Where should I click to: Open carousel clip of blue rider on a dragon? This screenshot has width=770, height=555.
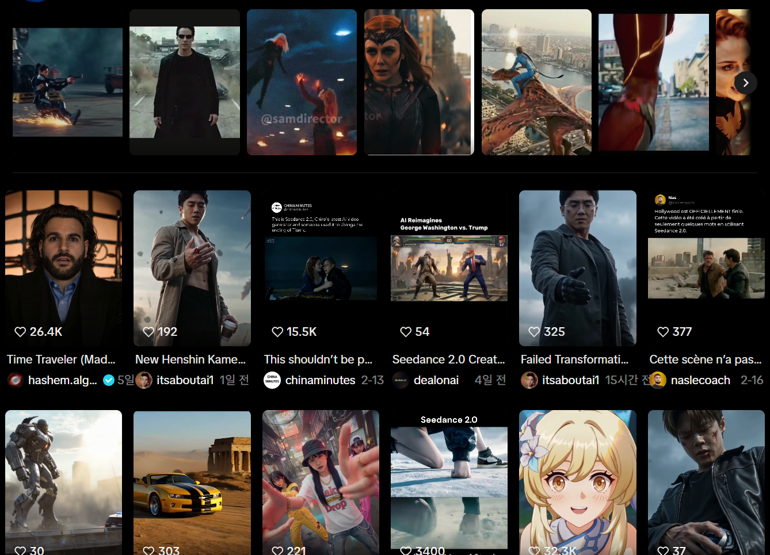click(x=536, y=82)
